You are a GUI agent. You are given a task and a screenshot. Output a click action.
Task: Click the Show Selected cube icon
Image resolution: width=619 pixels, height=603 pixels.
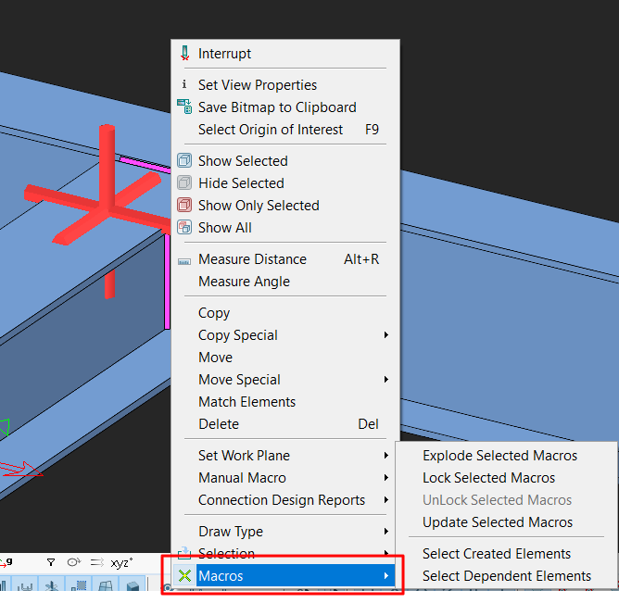183,161
